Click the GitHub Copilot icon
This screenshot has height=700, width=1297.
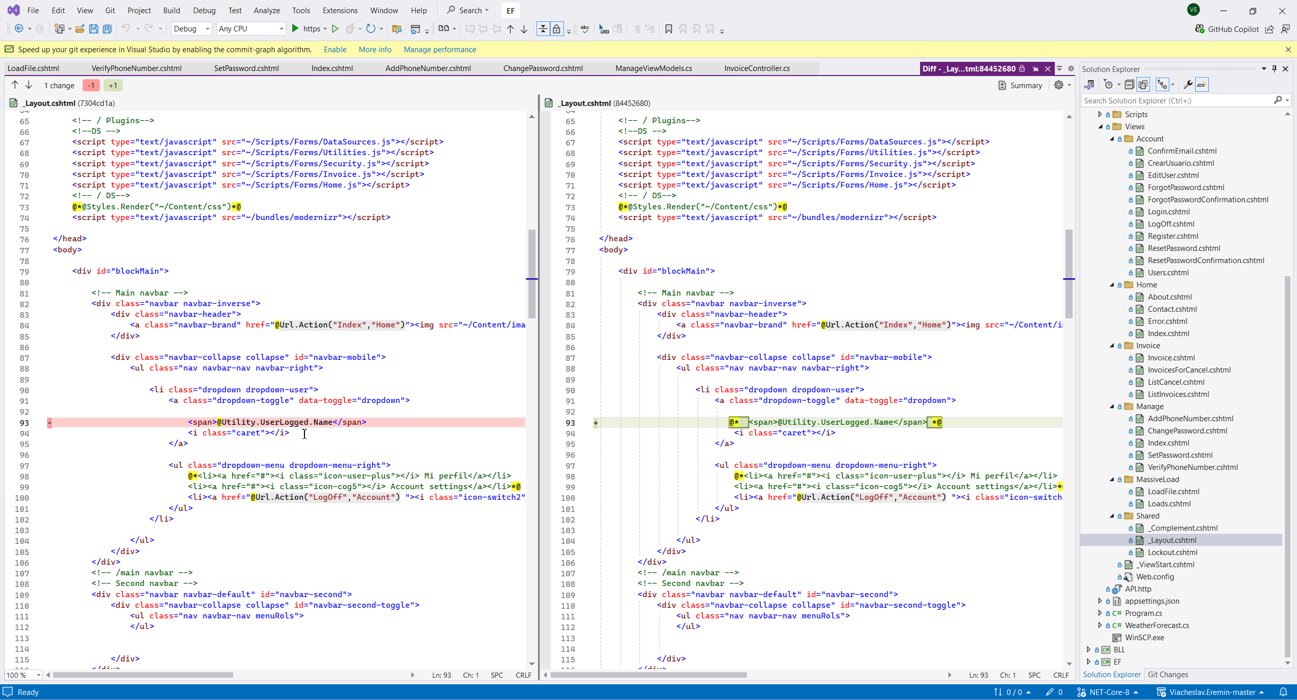[x=1200, y=29]
